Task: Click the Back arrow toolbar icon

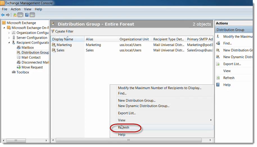Action: tap(3, 15)
